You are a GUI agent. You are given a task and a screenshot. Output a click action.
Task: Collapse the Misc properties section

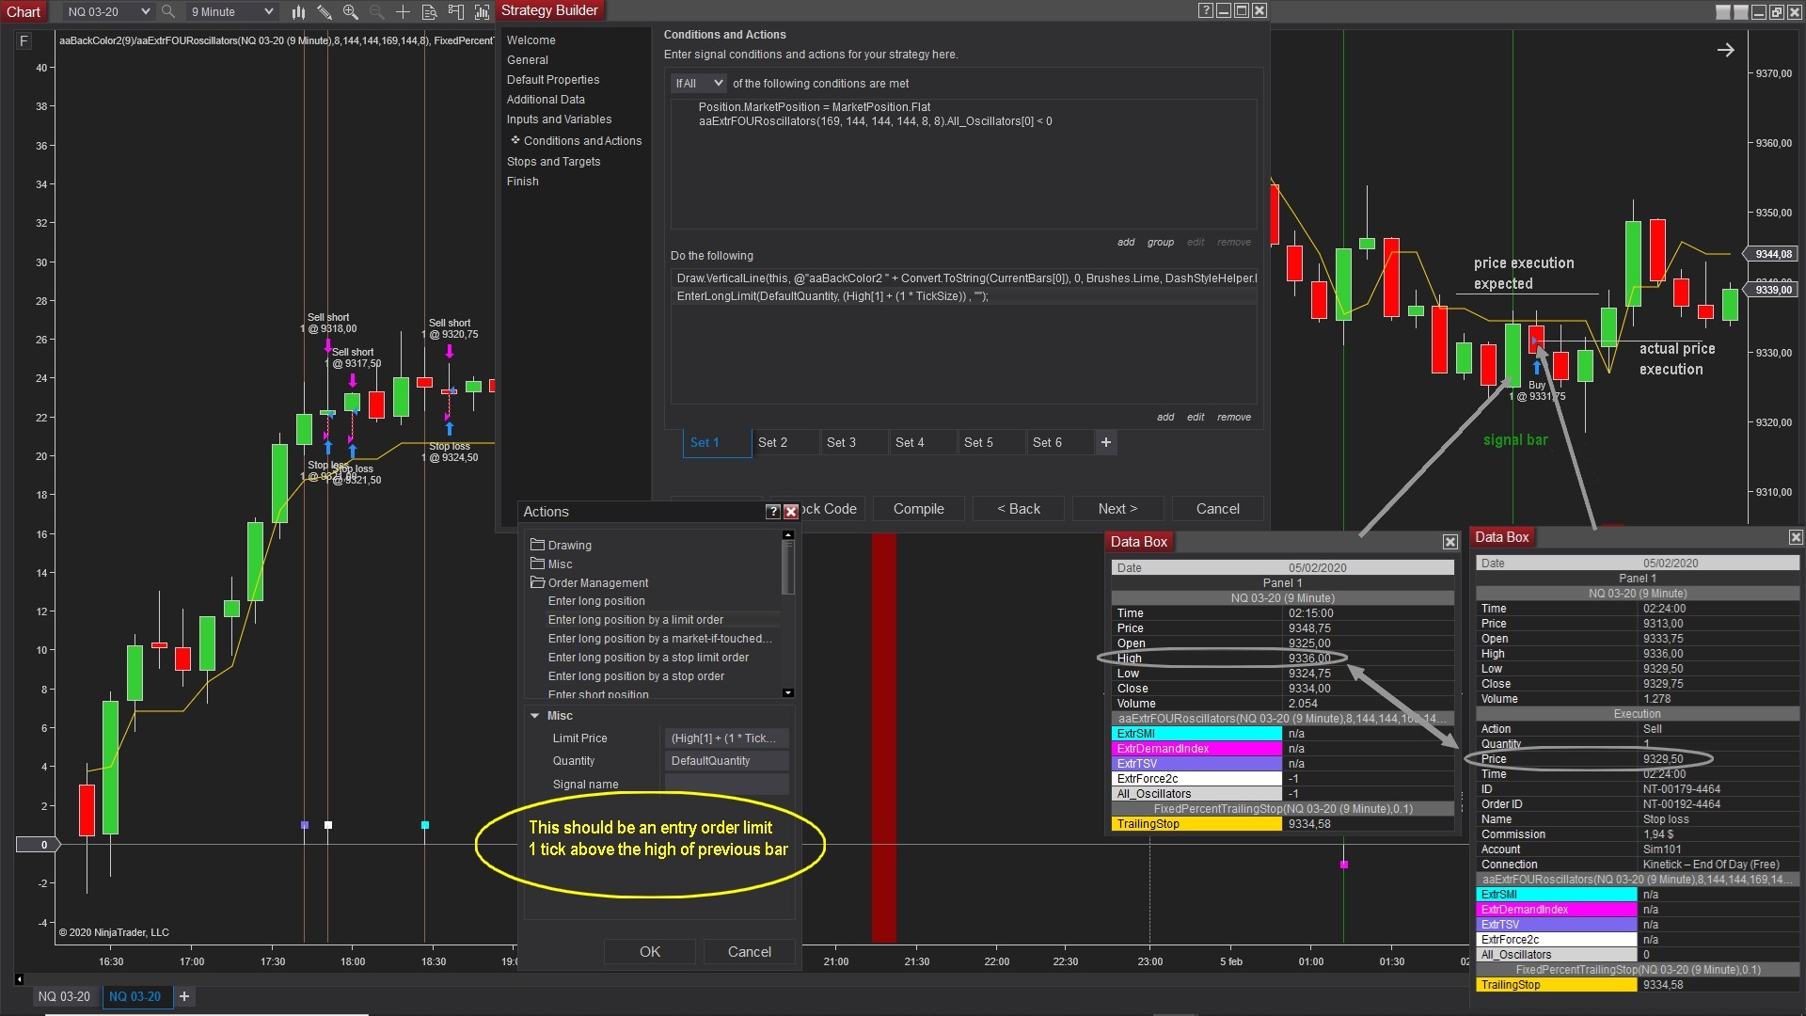click(x=535, y=716)
